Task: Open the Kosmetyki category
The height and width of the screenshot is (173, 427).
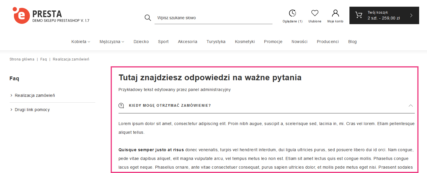Action: pyautogui.click(x=245, y=42)
